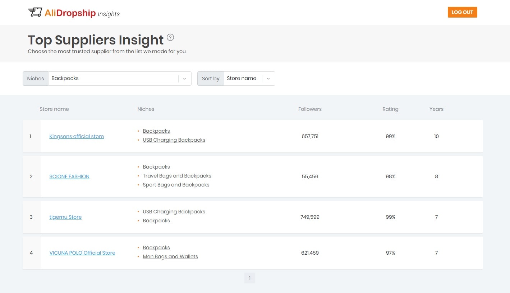Click the help question mark icon
This screenshot has width=510, height=293.
[x=170, y=37]
